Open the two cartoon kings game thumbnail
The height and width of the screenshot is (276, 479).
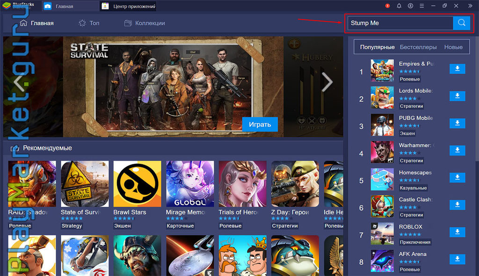click(243, 255)
